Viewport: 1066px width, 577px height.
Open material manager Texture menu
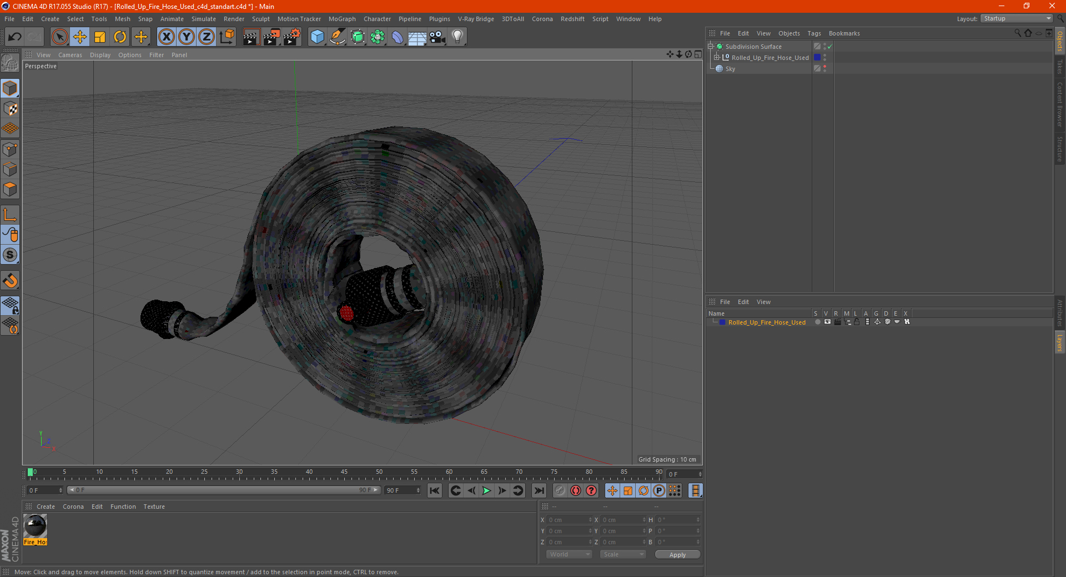coord(154,507)
